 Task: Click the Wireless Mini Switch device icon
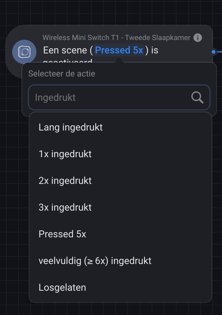24,52
